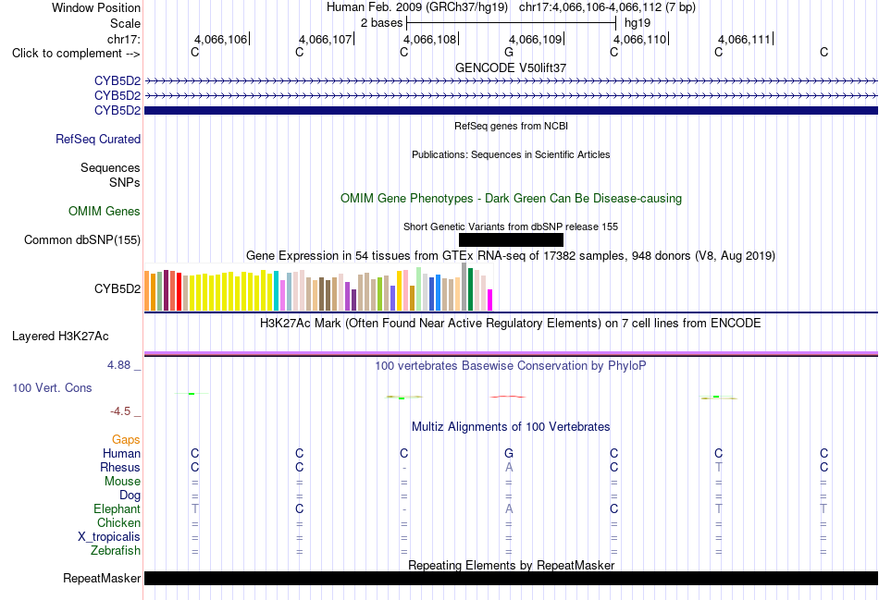Screen dimensions: 879x600
Task: Click the '2 bases' scale bar label
Action: (382, 23)
